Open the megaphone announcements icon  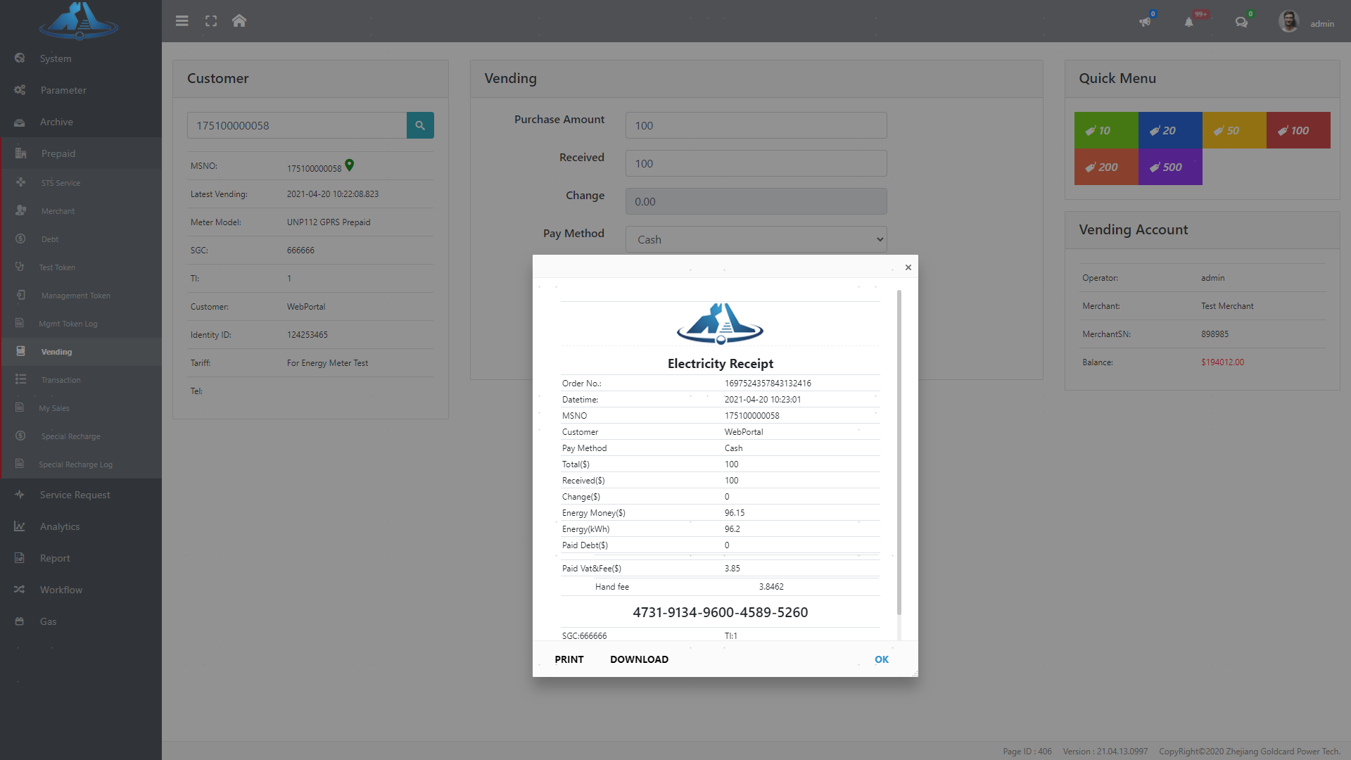coord(1145,22)
